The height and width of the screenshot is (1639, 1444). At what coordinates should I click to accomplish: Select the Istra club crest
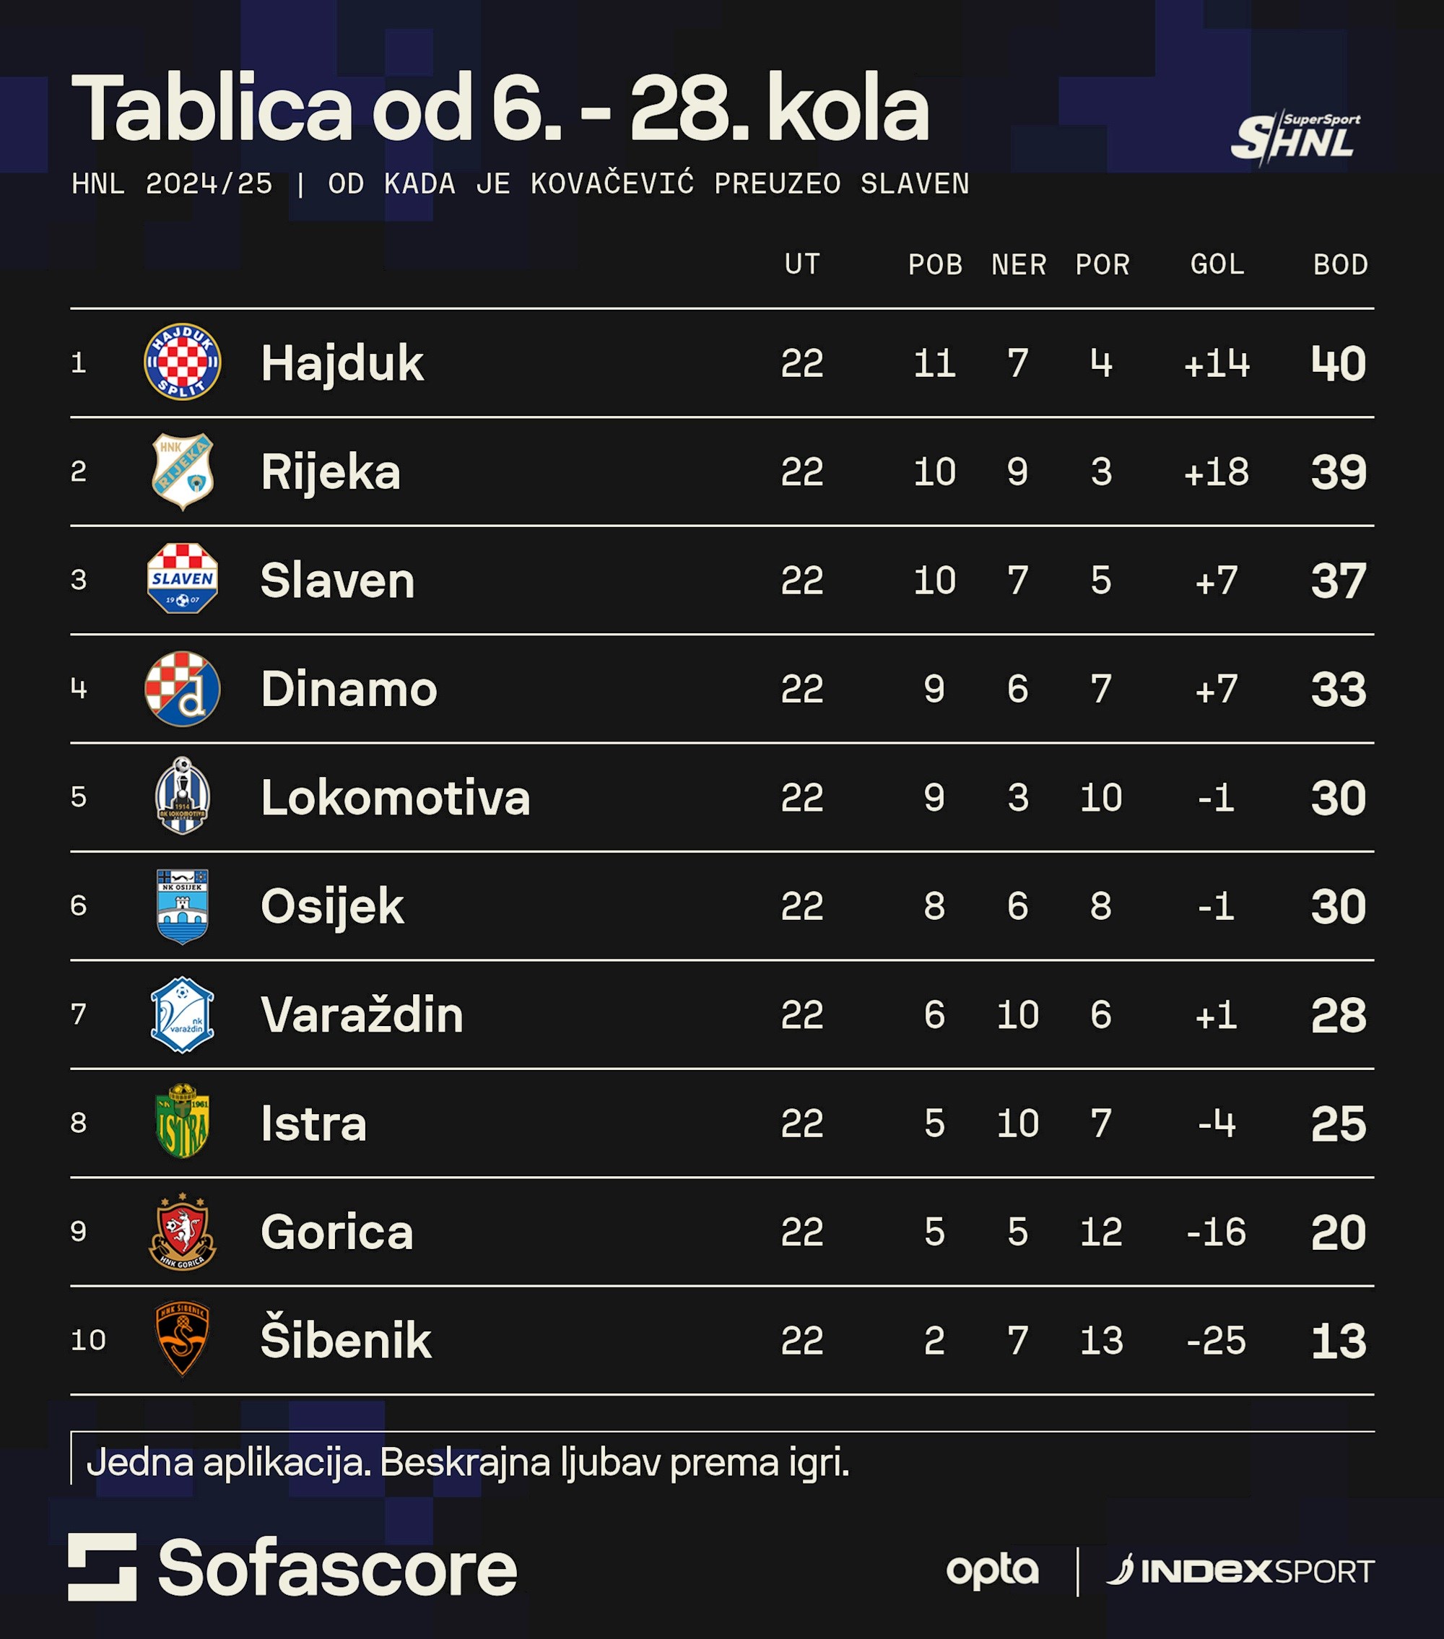pos(183,1123)
